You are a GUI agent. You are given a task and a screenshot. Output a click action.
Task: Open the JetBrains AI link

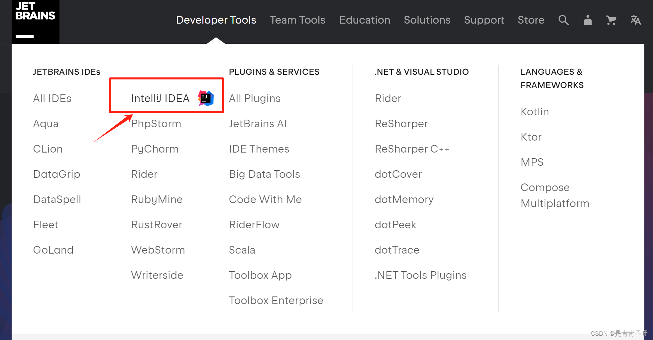point(258,124)
